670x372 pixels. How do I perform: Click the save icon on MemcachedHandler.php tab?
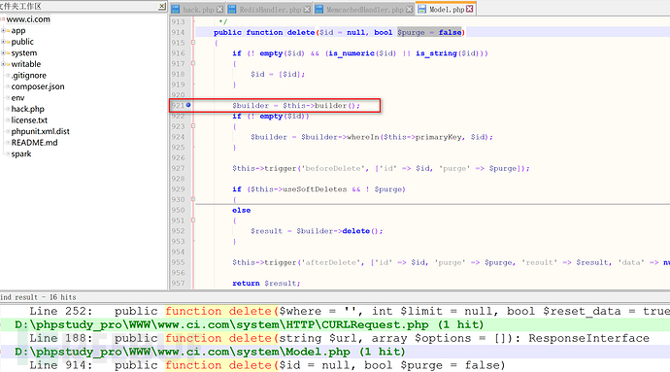click(x=319, y=10)
